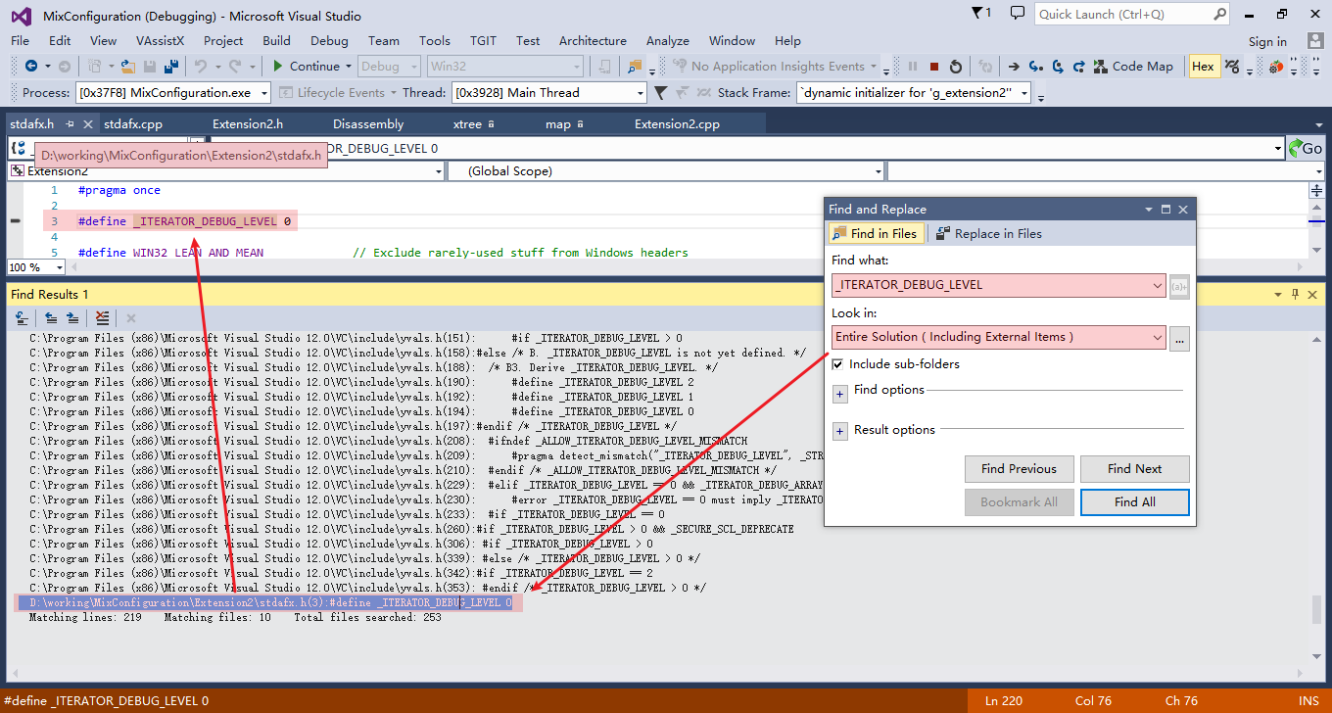This screenshot has height=713, width=1332.
Task: Click the Visual Studio logo icon
Action: click(x=21, y=16)
